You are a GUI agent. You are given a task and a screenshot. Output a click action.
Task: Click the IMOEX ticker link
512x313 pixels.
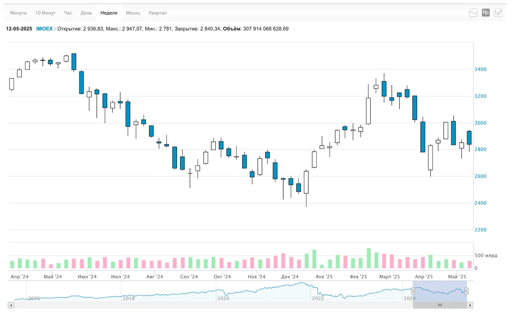44,29
